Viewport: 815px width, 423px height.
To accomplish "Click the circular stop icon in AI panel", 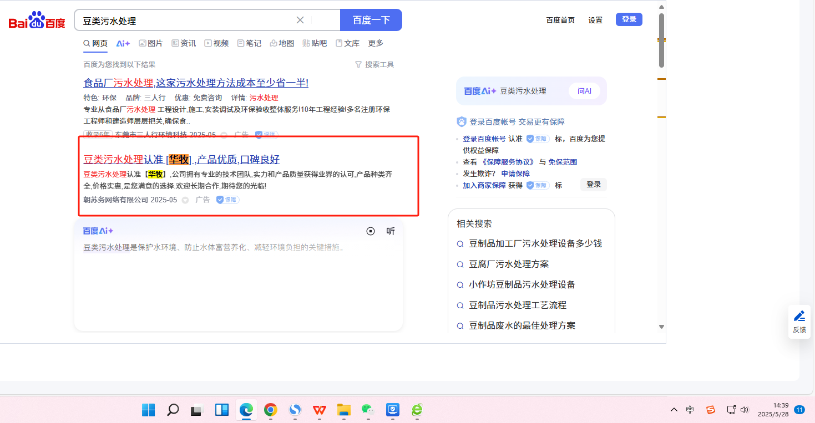I will (371, 231).
